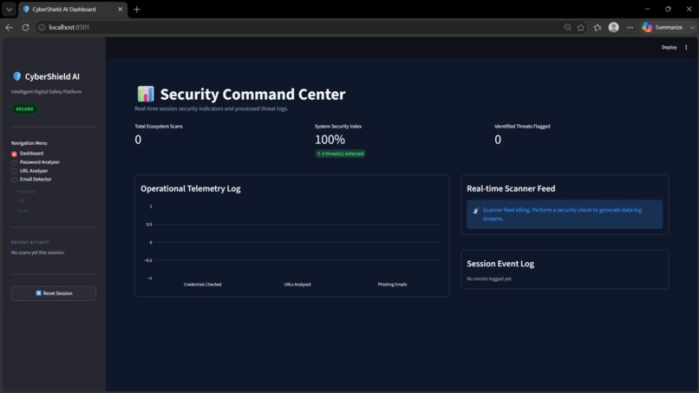Screen dimensions: 699x393
Task: Click the Operational Telemetry Log heading
Action: 190,189
